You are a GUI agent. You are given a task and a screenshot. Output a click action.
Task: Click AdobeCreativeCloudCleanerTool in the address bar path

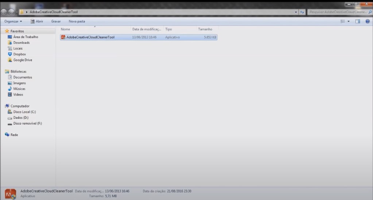pyautogui.click(x=54, y=12)
